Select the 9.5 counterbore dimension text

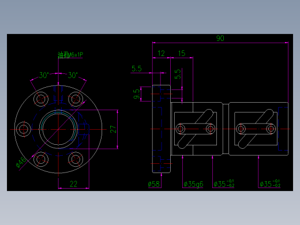click(x=136, y=94)
